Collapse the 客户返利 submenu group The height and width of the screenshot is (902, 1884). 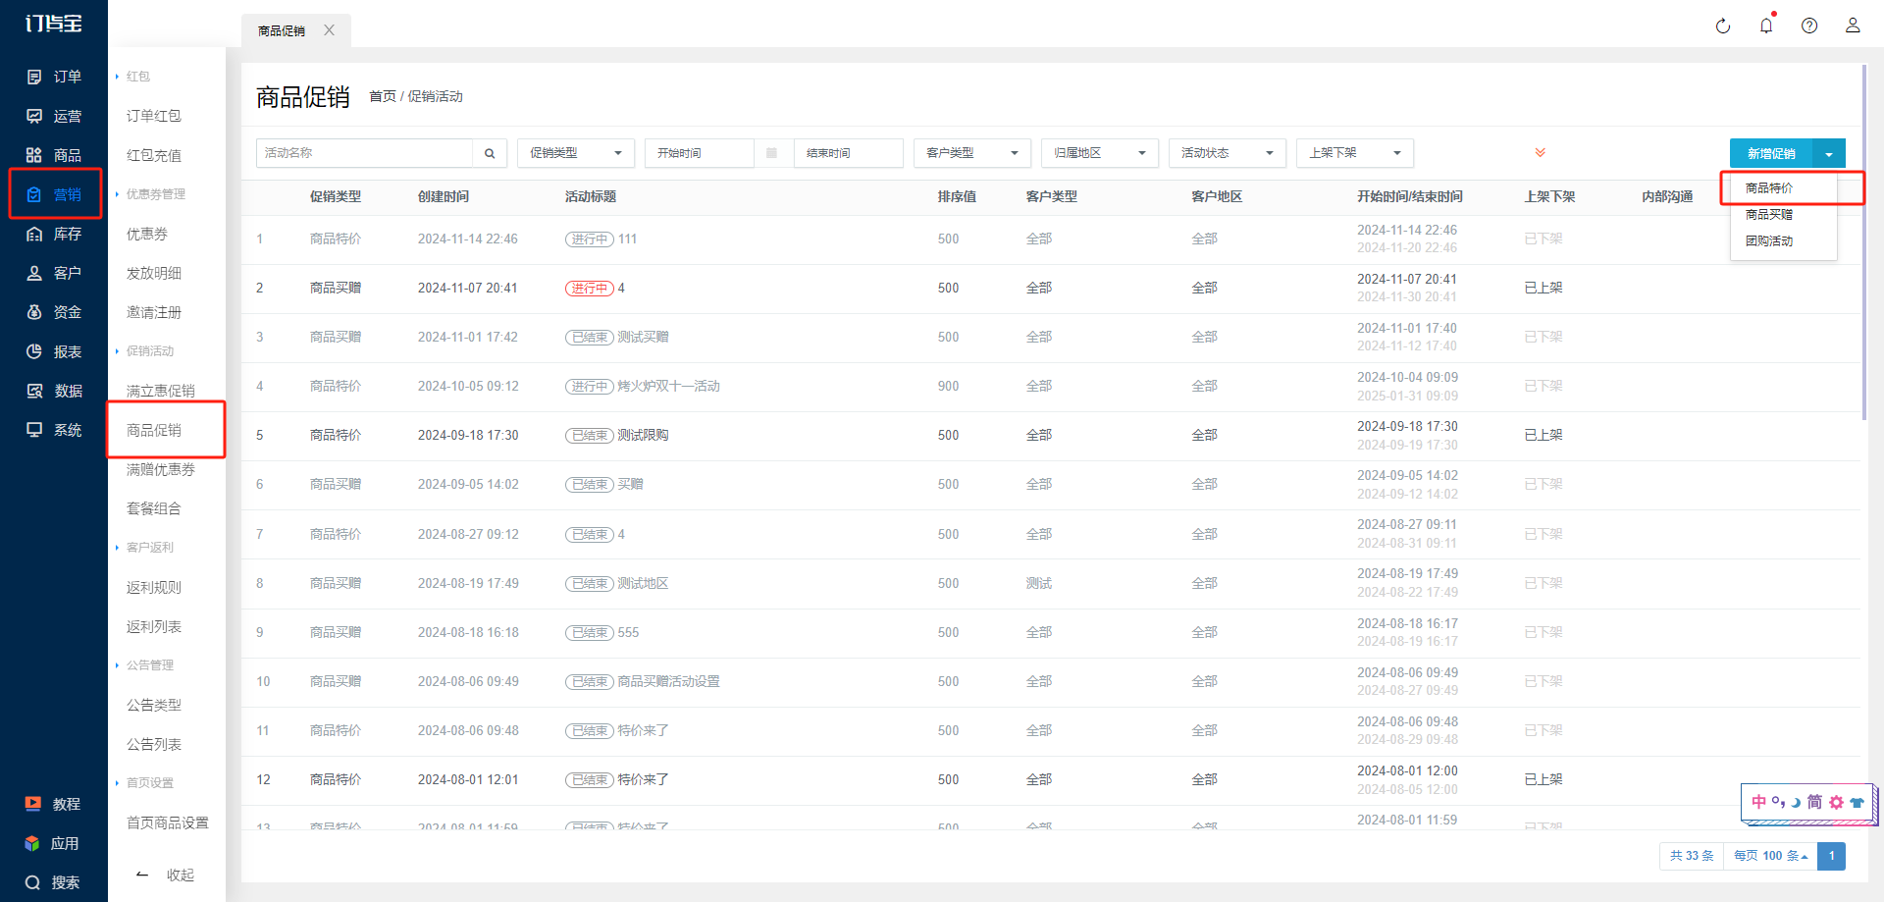click(x=145, y=548)
